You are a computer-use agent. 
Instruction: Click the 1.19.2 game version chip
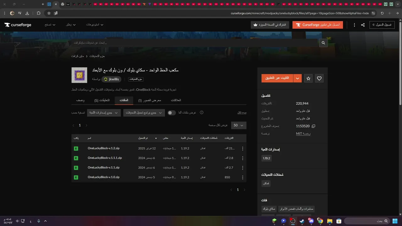pos(266,159)
